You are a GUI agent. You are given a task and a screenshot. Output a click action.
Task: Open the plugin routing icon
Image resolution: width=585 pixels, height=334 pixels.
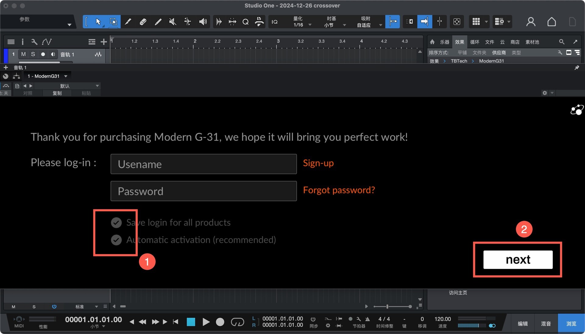point(16,76)
